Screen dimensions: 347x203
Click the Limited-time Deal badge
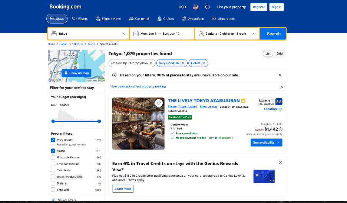tap(180, 117)
